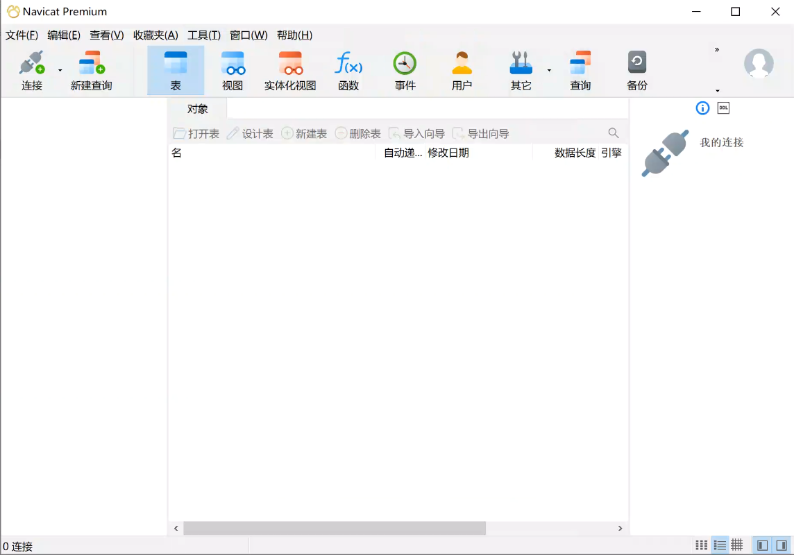
Task: Show more toolbar items with the double chevron
Action: [716, 49]
